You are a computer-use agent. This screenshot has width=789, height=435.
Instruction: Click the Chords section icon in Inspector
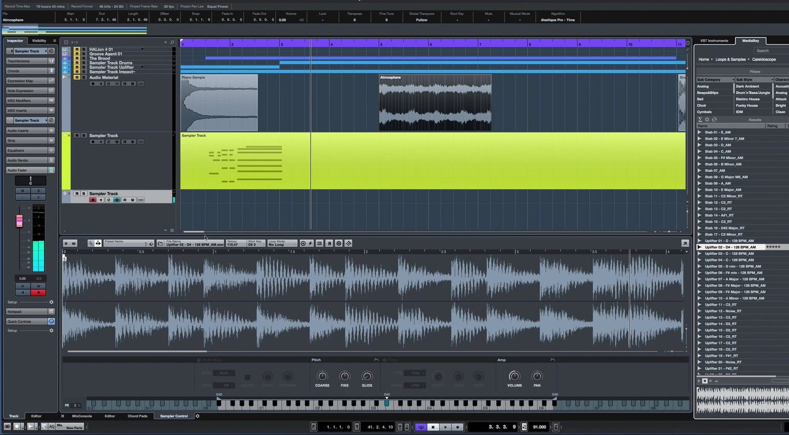coord(51,71)
